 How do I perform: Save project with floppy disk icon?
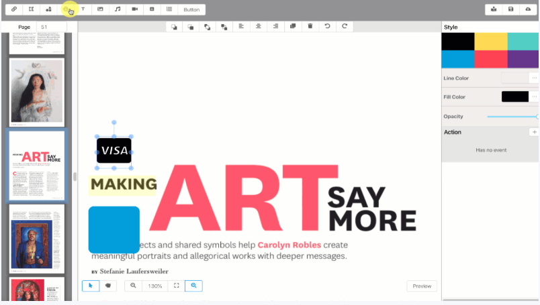tap(511, 9)
